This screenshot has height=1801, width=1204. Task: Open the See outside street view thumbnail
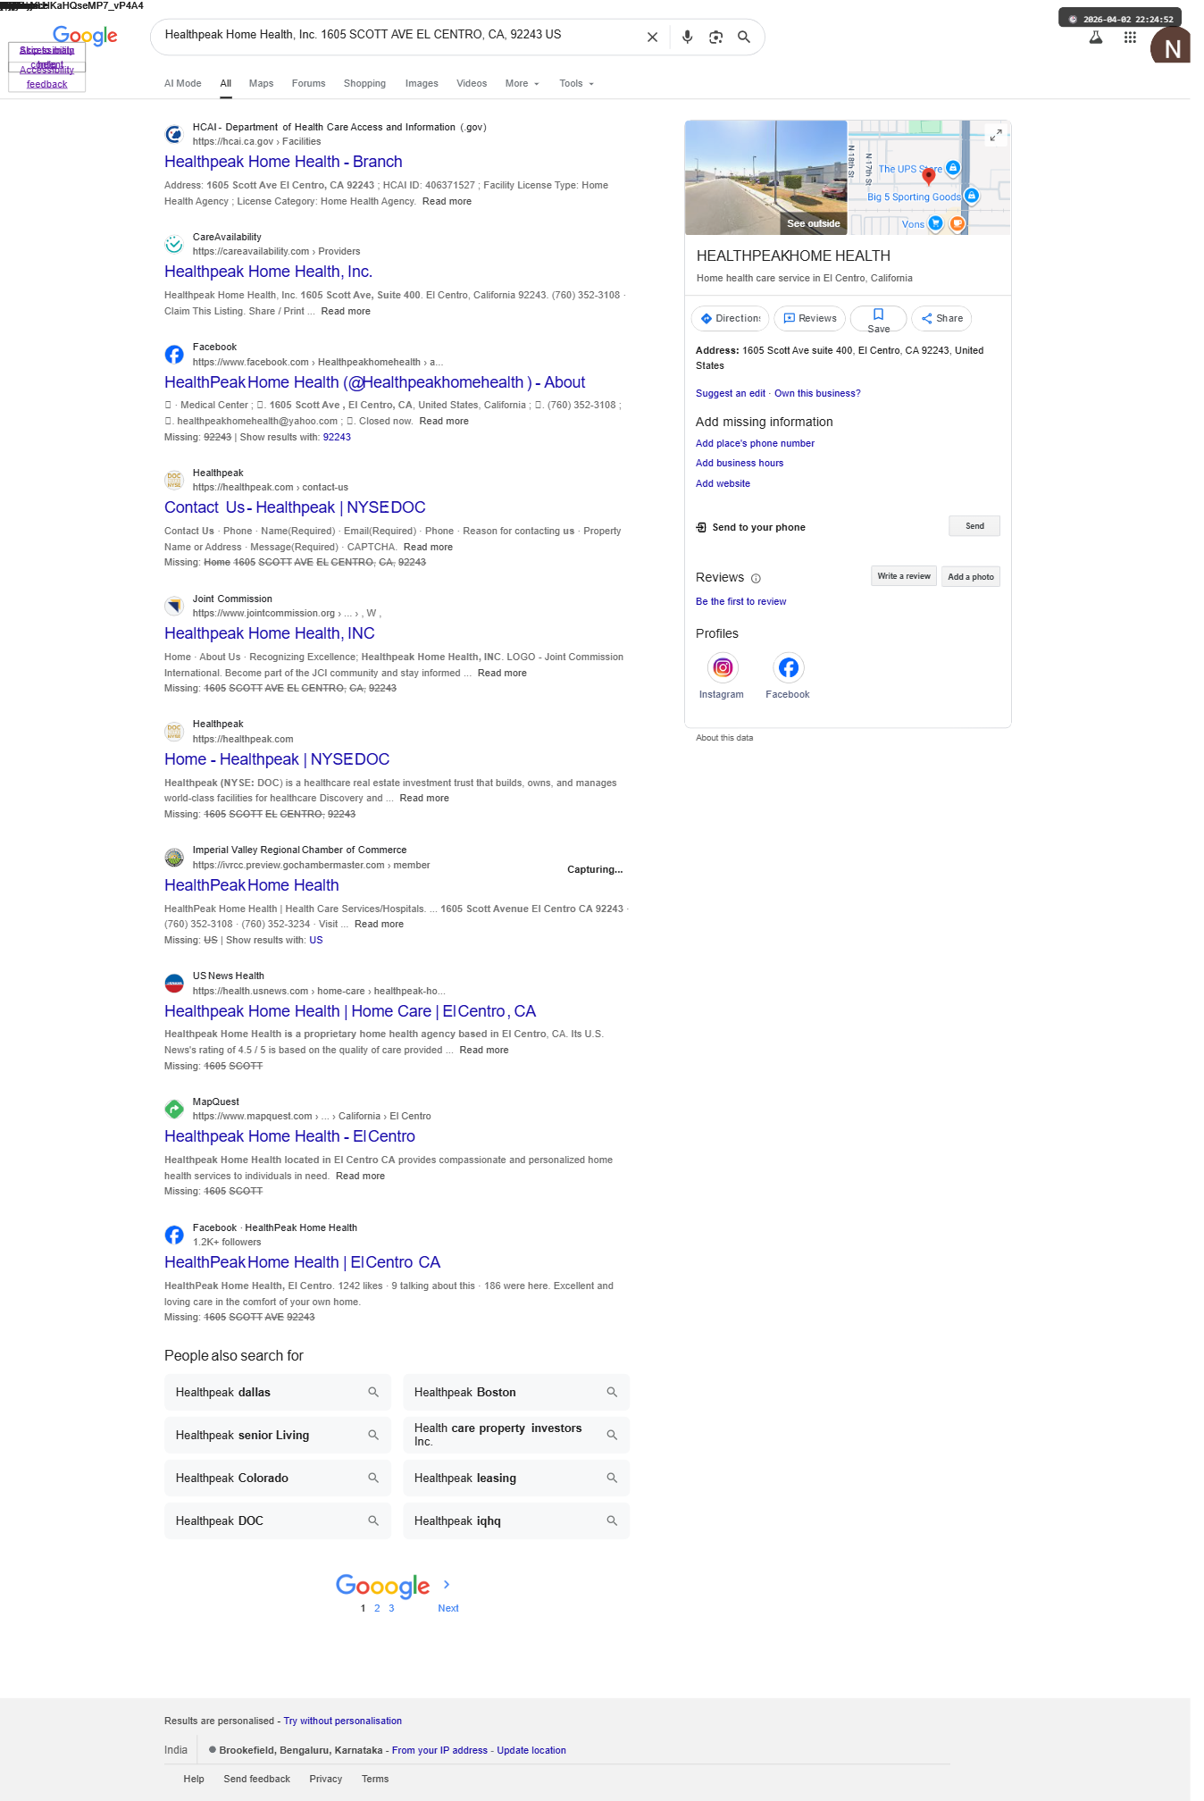tap(765, 178)
